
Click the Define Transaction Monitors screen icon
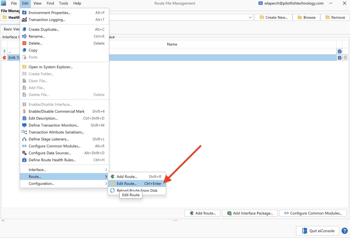click(x=24, y=125)
